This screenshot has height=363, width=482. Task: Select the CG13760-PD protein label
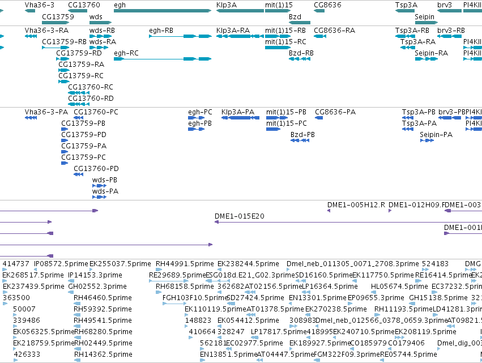96,169
